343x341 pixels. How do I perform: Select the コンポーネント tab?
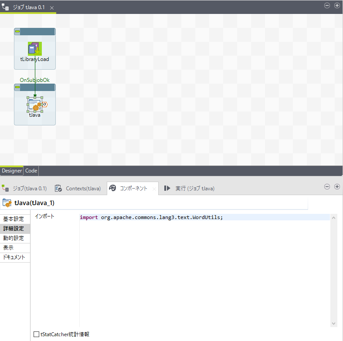click(129, 189)
